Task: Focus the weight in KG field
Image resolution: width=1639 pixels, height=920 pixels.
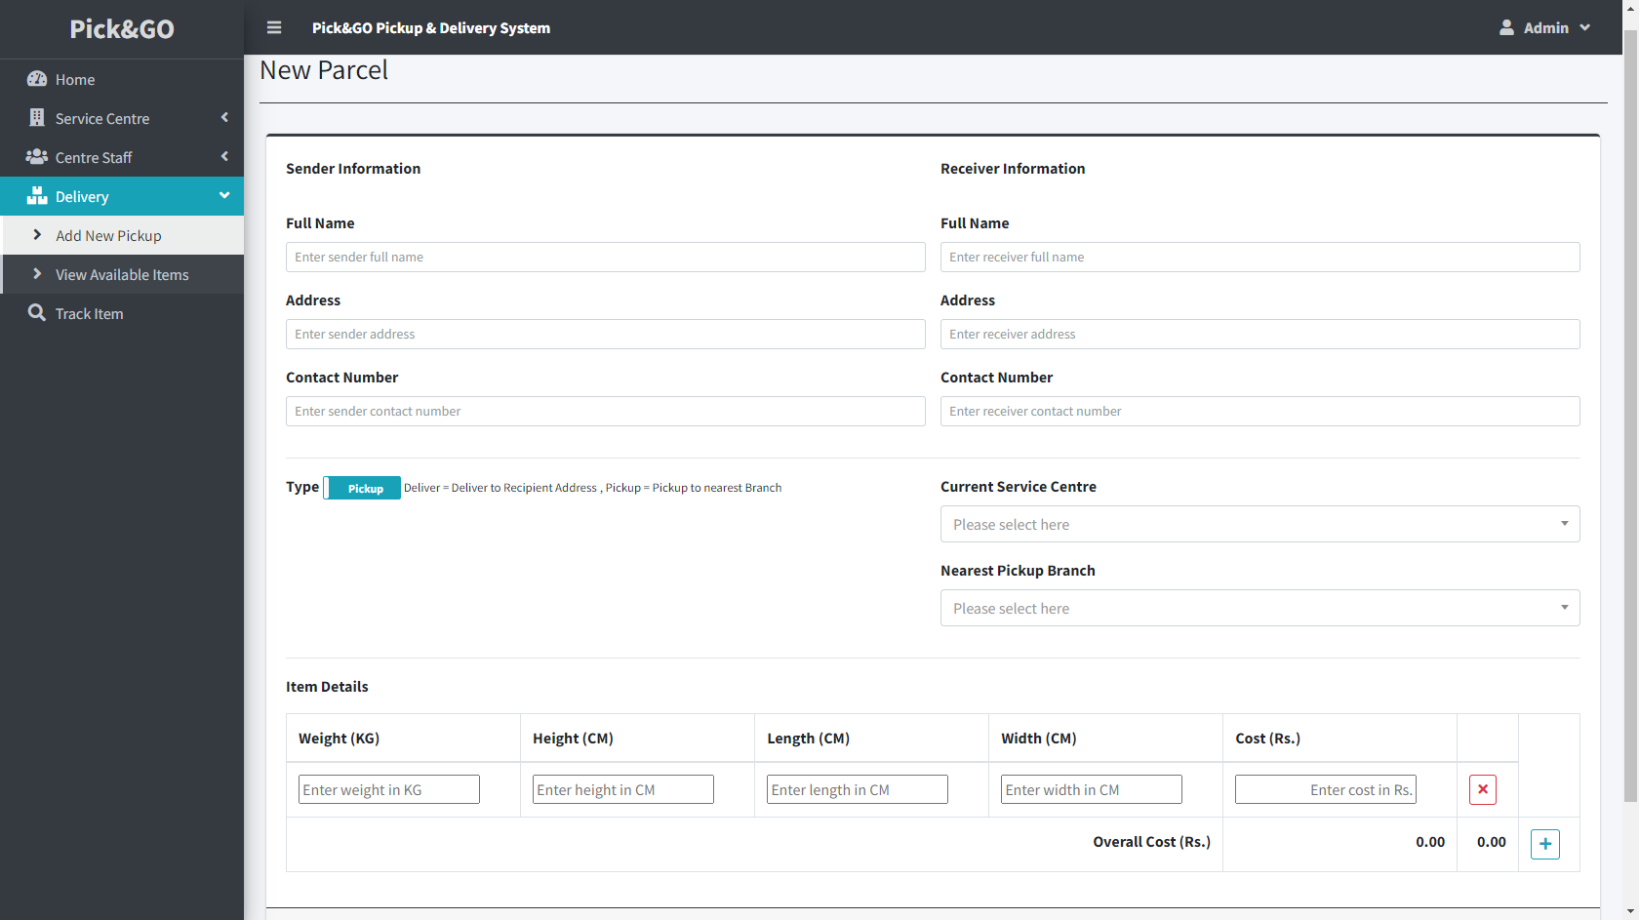Action: click(x=389, y=789)
